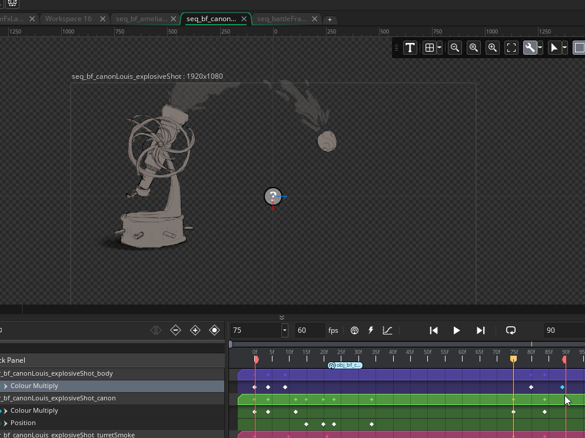Click the zoom out magnifier icon
The height and width of the screenshot is (438, 585).
pyautogui.click(x=454, y=48)
